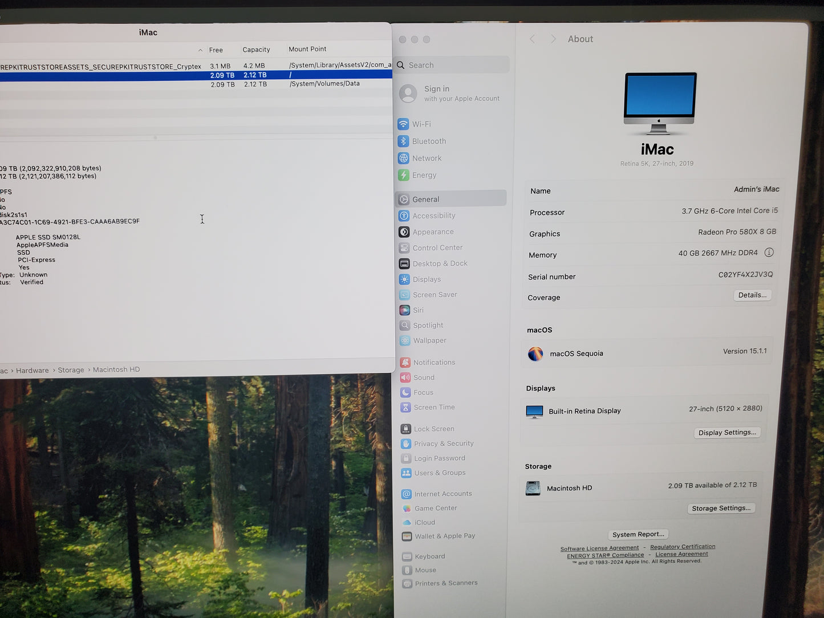Open Wi-Fi settings icon in sidebar
This screenshot has width=824, height=618.
pos(403,124)
